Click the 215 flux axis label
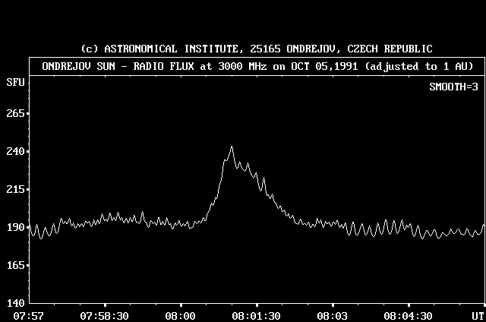 click(x=17, y=189)
